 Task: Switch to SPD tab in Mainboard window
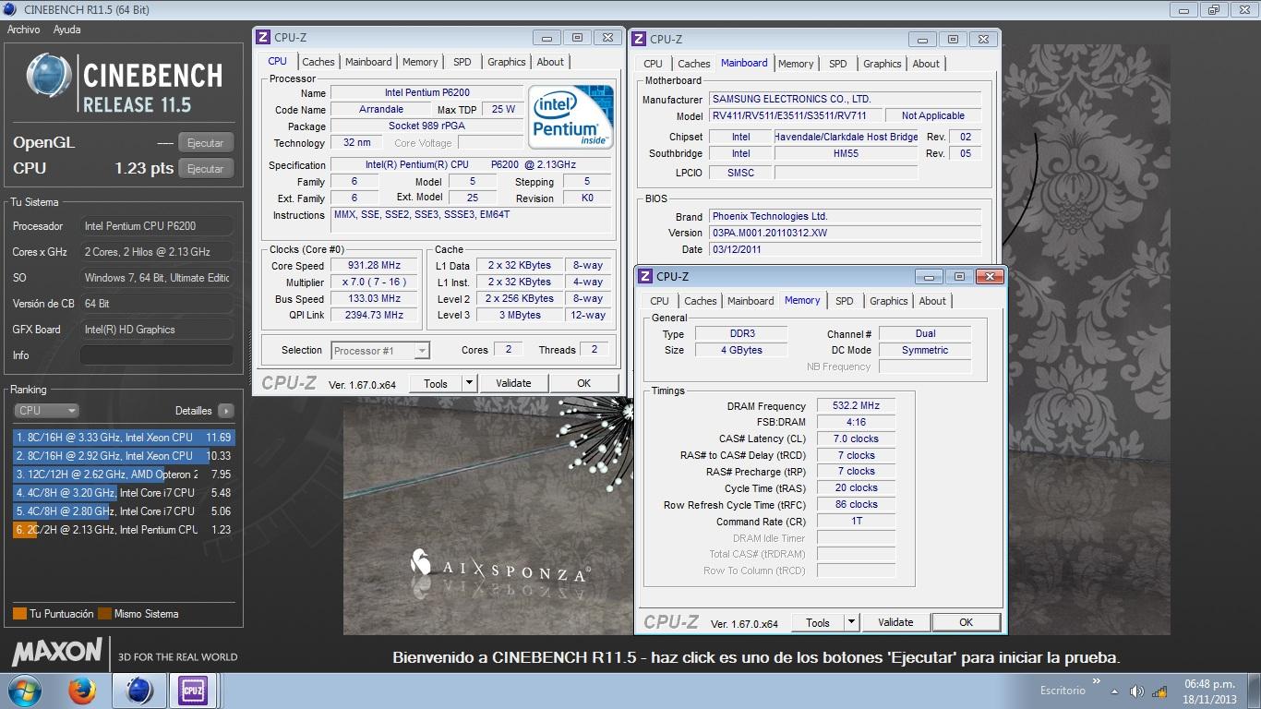click(838, 64)
